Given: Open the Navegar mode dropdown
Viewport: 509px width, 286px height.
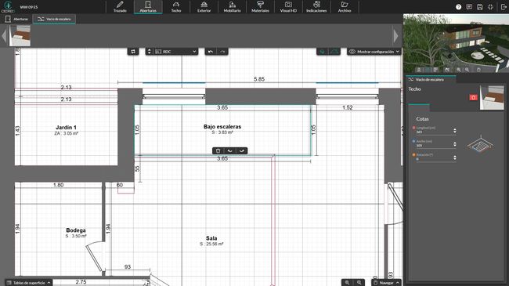Looking at the screenshot, I should (386, 283).
